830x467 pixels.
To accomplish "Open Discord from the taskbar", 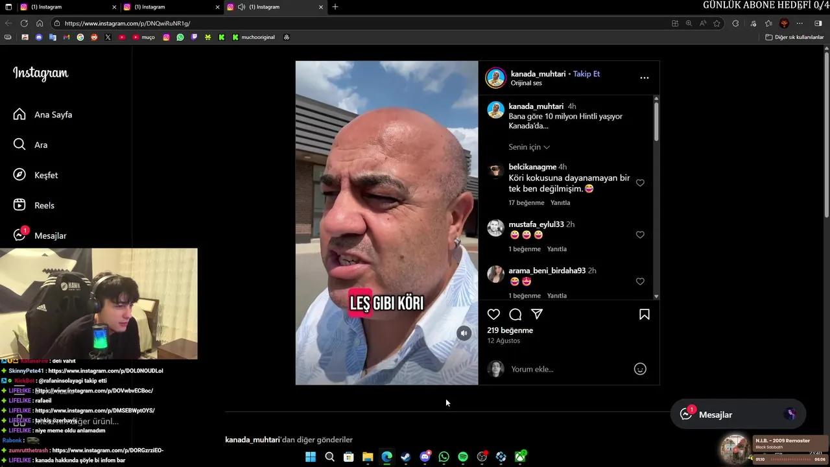I will pos(425,457).
